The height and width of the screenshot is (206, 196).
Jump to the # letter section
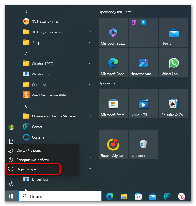(x=26, y=11)
